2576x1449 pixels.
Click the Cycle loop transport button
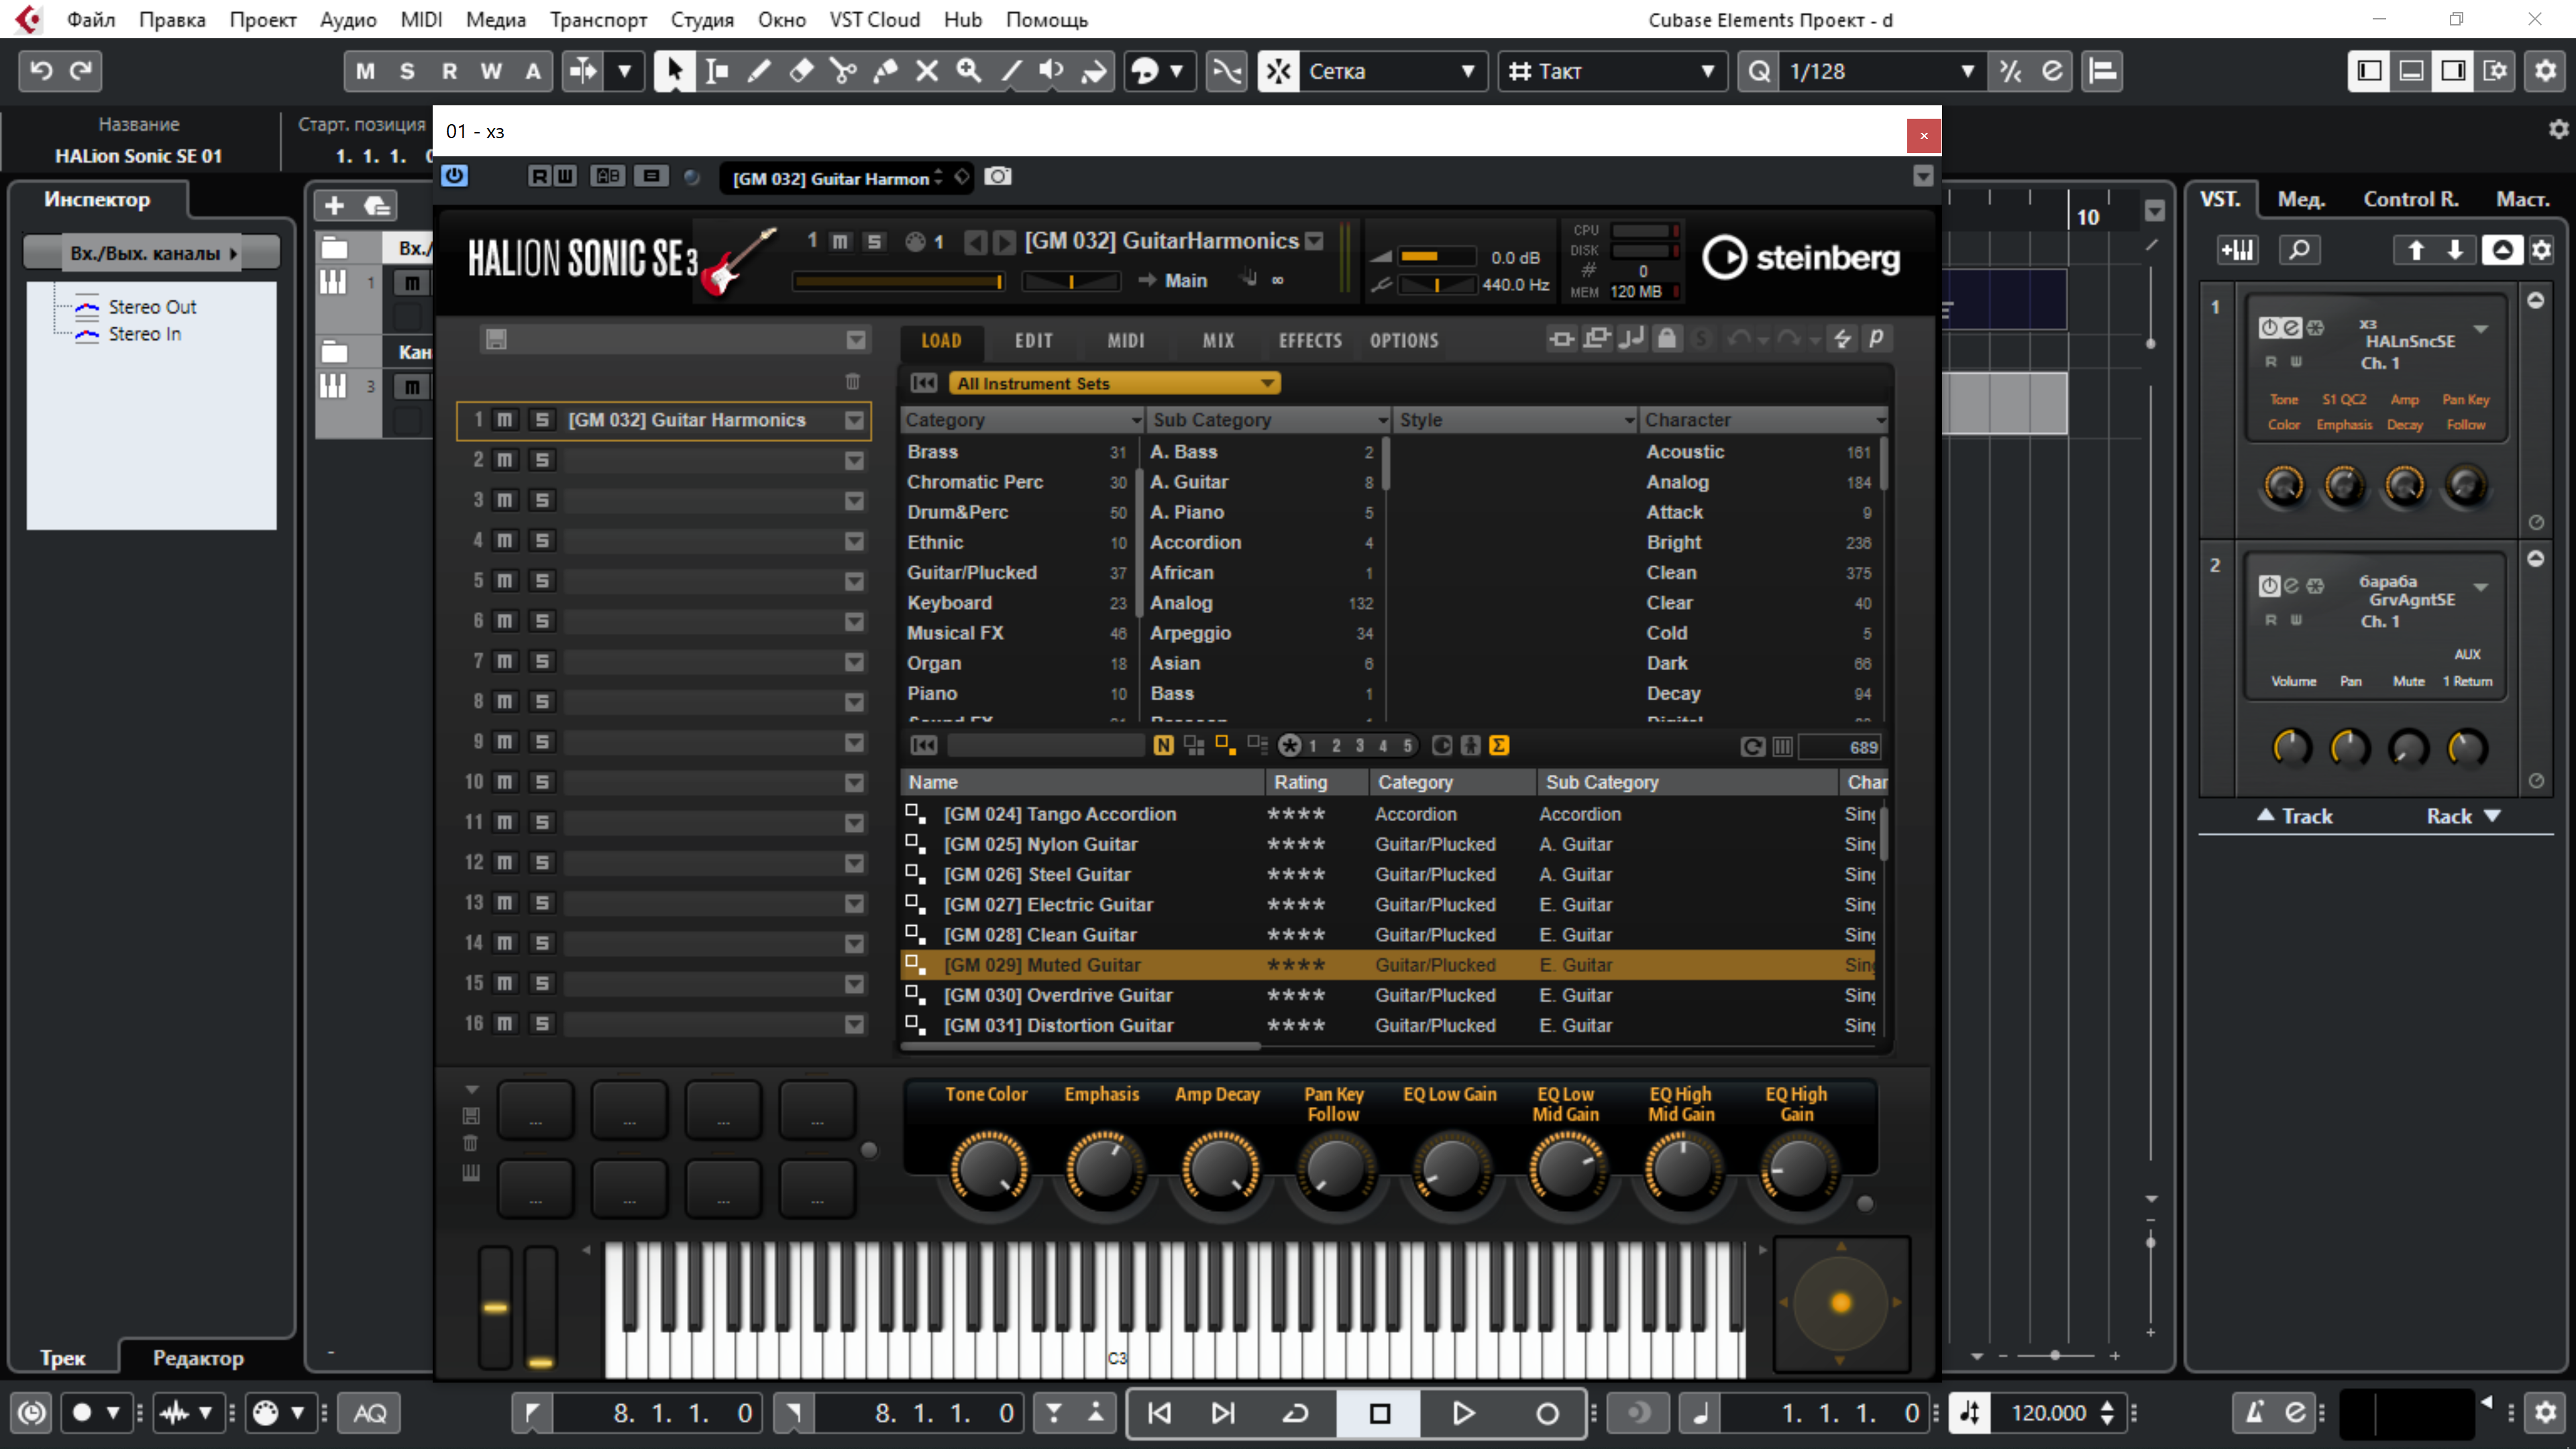click(1296, 1413)
